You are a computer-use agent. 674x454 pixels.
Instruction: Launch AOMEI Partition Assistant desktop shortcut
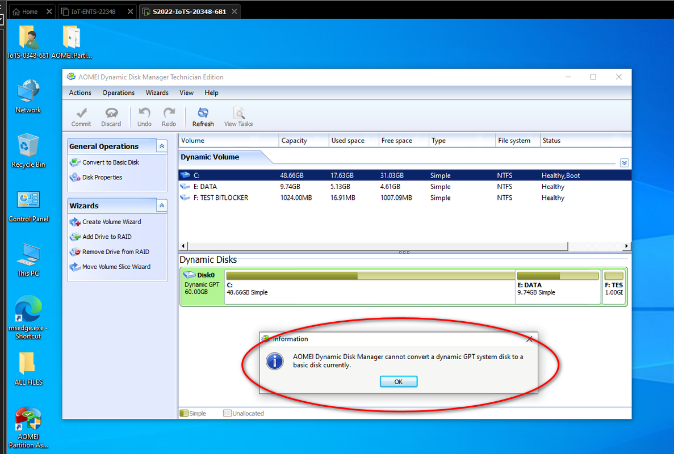28,428
